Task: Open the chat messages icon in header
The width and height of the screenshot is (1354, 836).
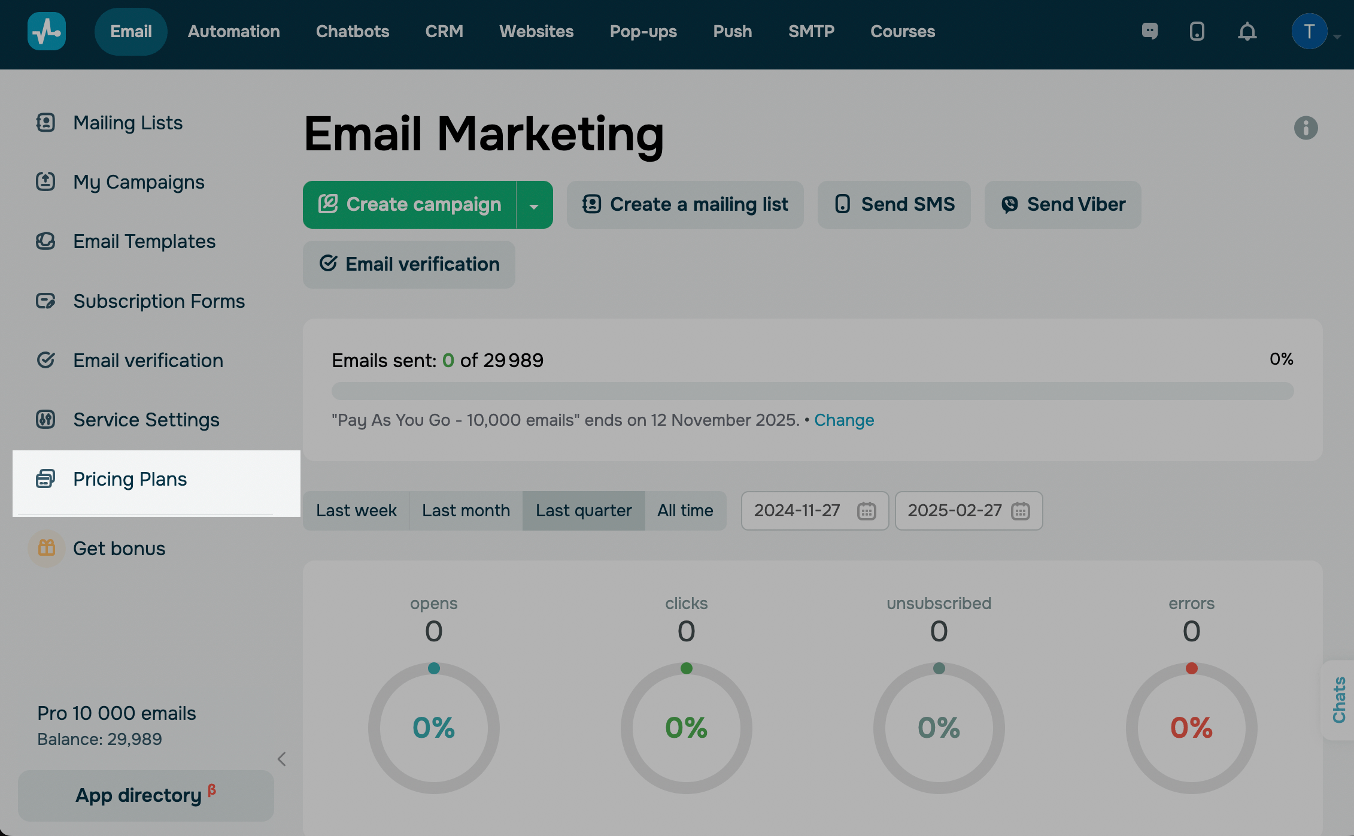Action: [x=1149, y=31]
